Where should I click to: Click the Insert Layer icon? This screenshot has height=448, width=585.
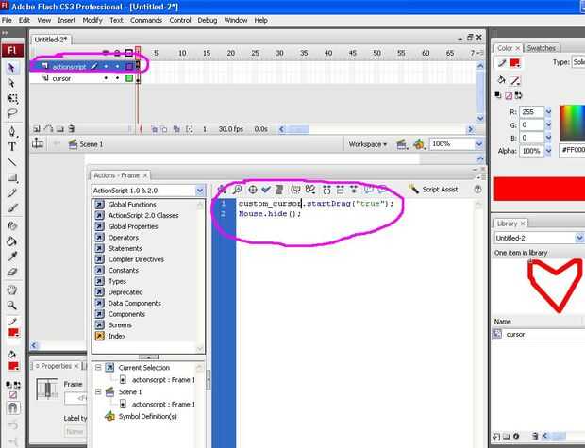pos(37,129)
